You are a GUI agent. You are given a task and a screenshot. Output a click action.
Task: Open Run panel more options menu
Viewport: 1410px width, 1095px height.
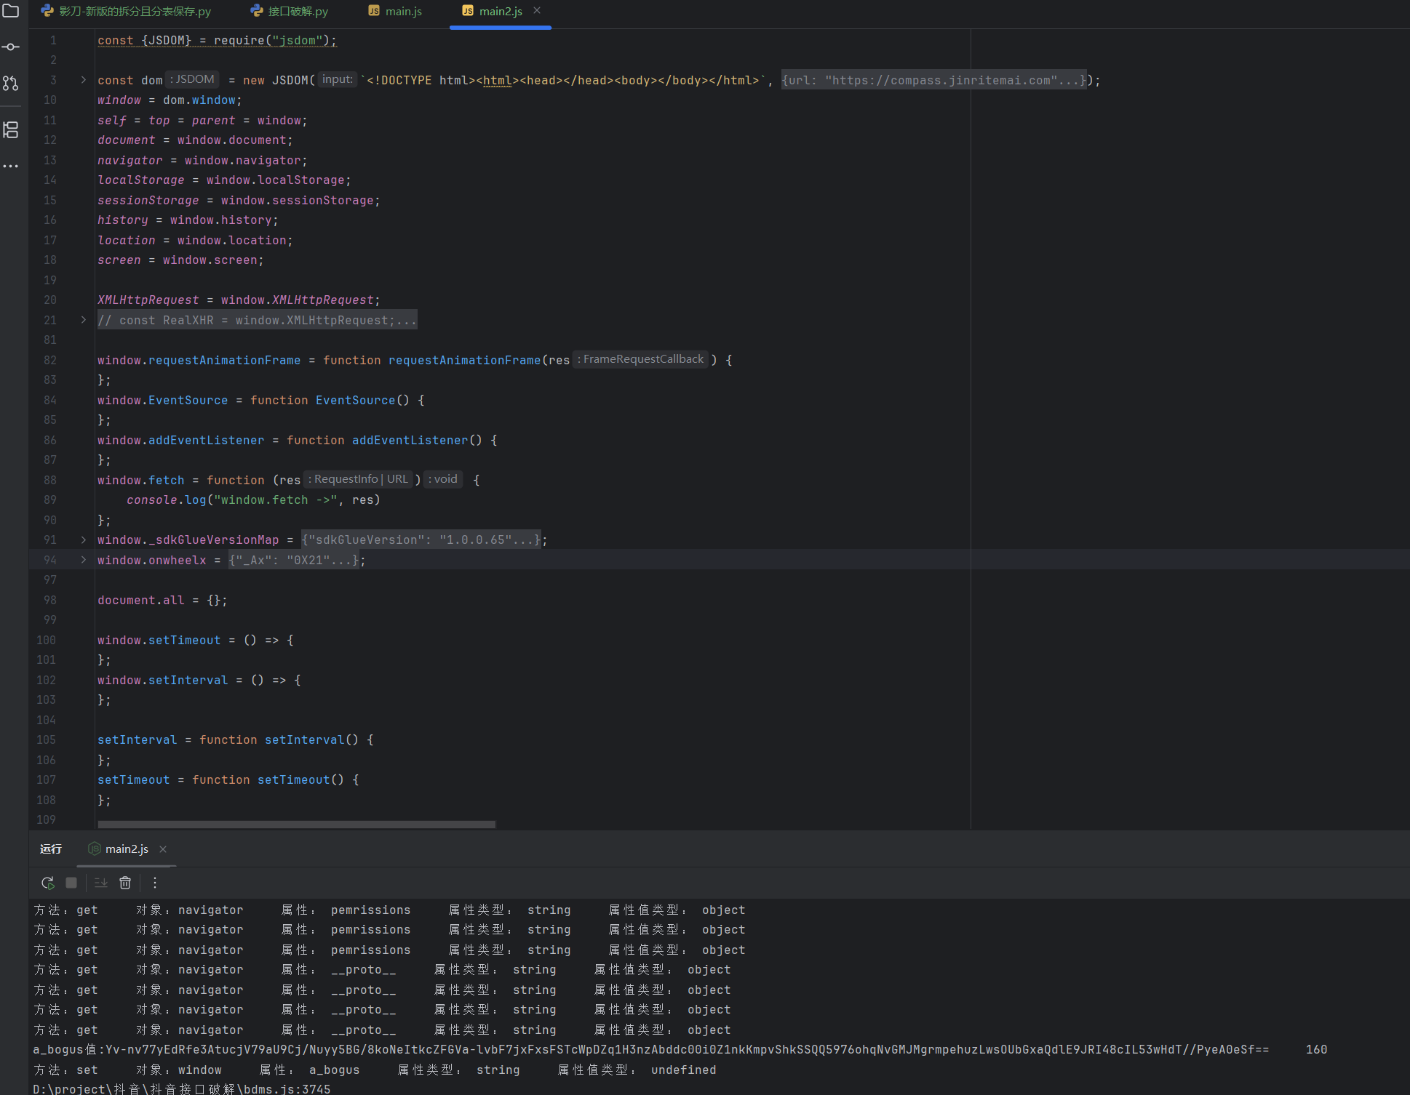point(155,883)
